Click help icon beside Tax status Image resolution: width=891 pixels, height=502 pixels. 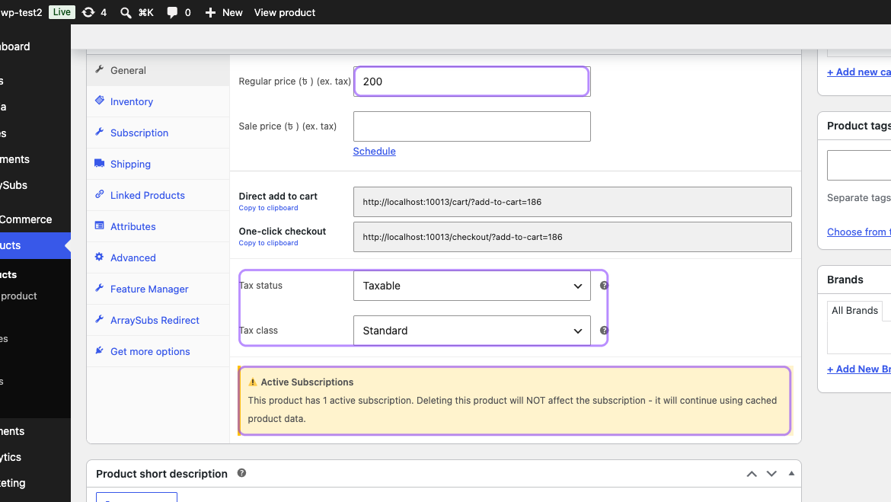point(604,286)
